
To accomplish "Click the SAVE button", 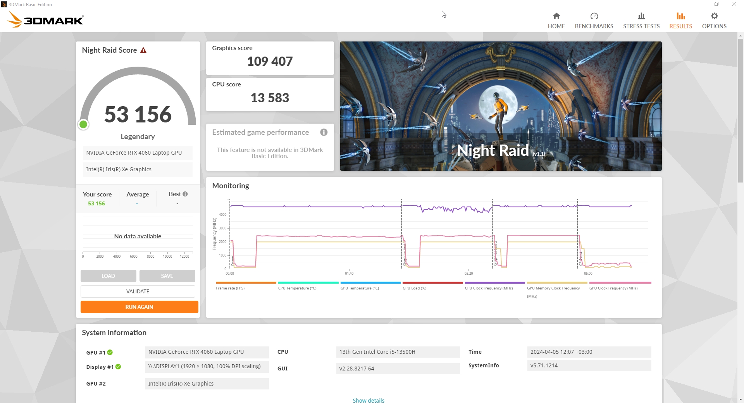I will pyautogui.click(x=167, y=276).
